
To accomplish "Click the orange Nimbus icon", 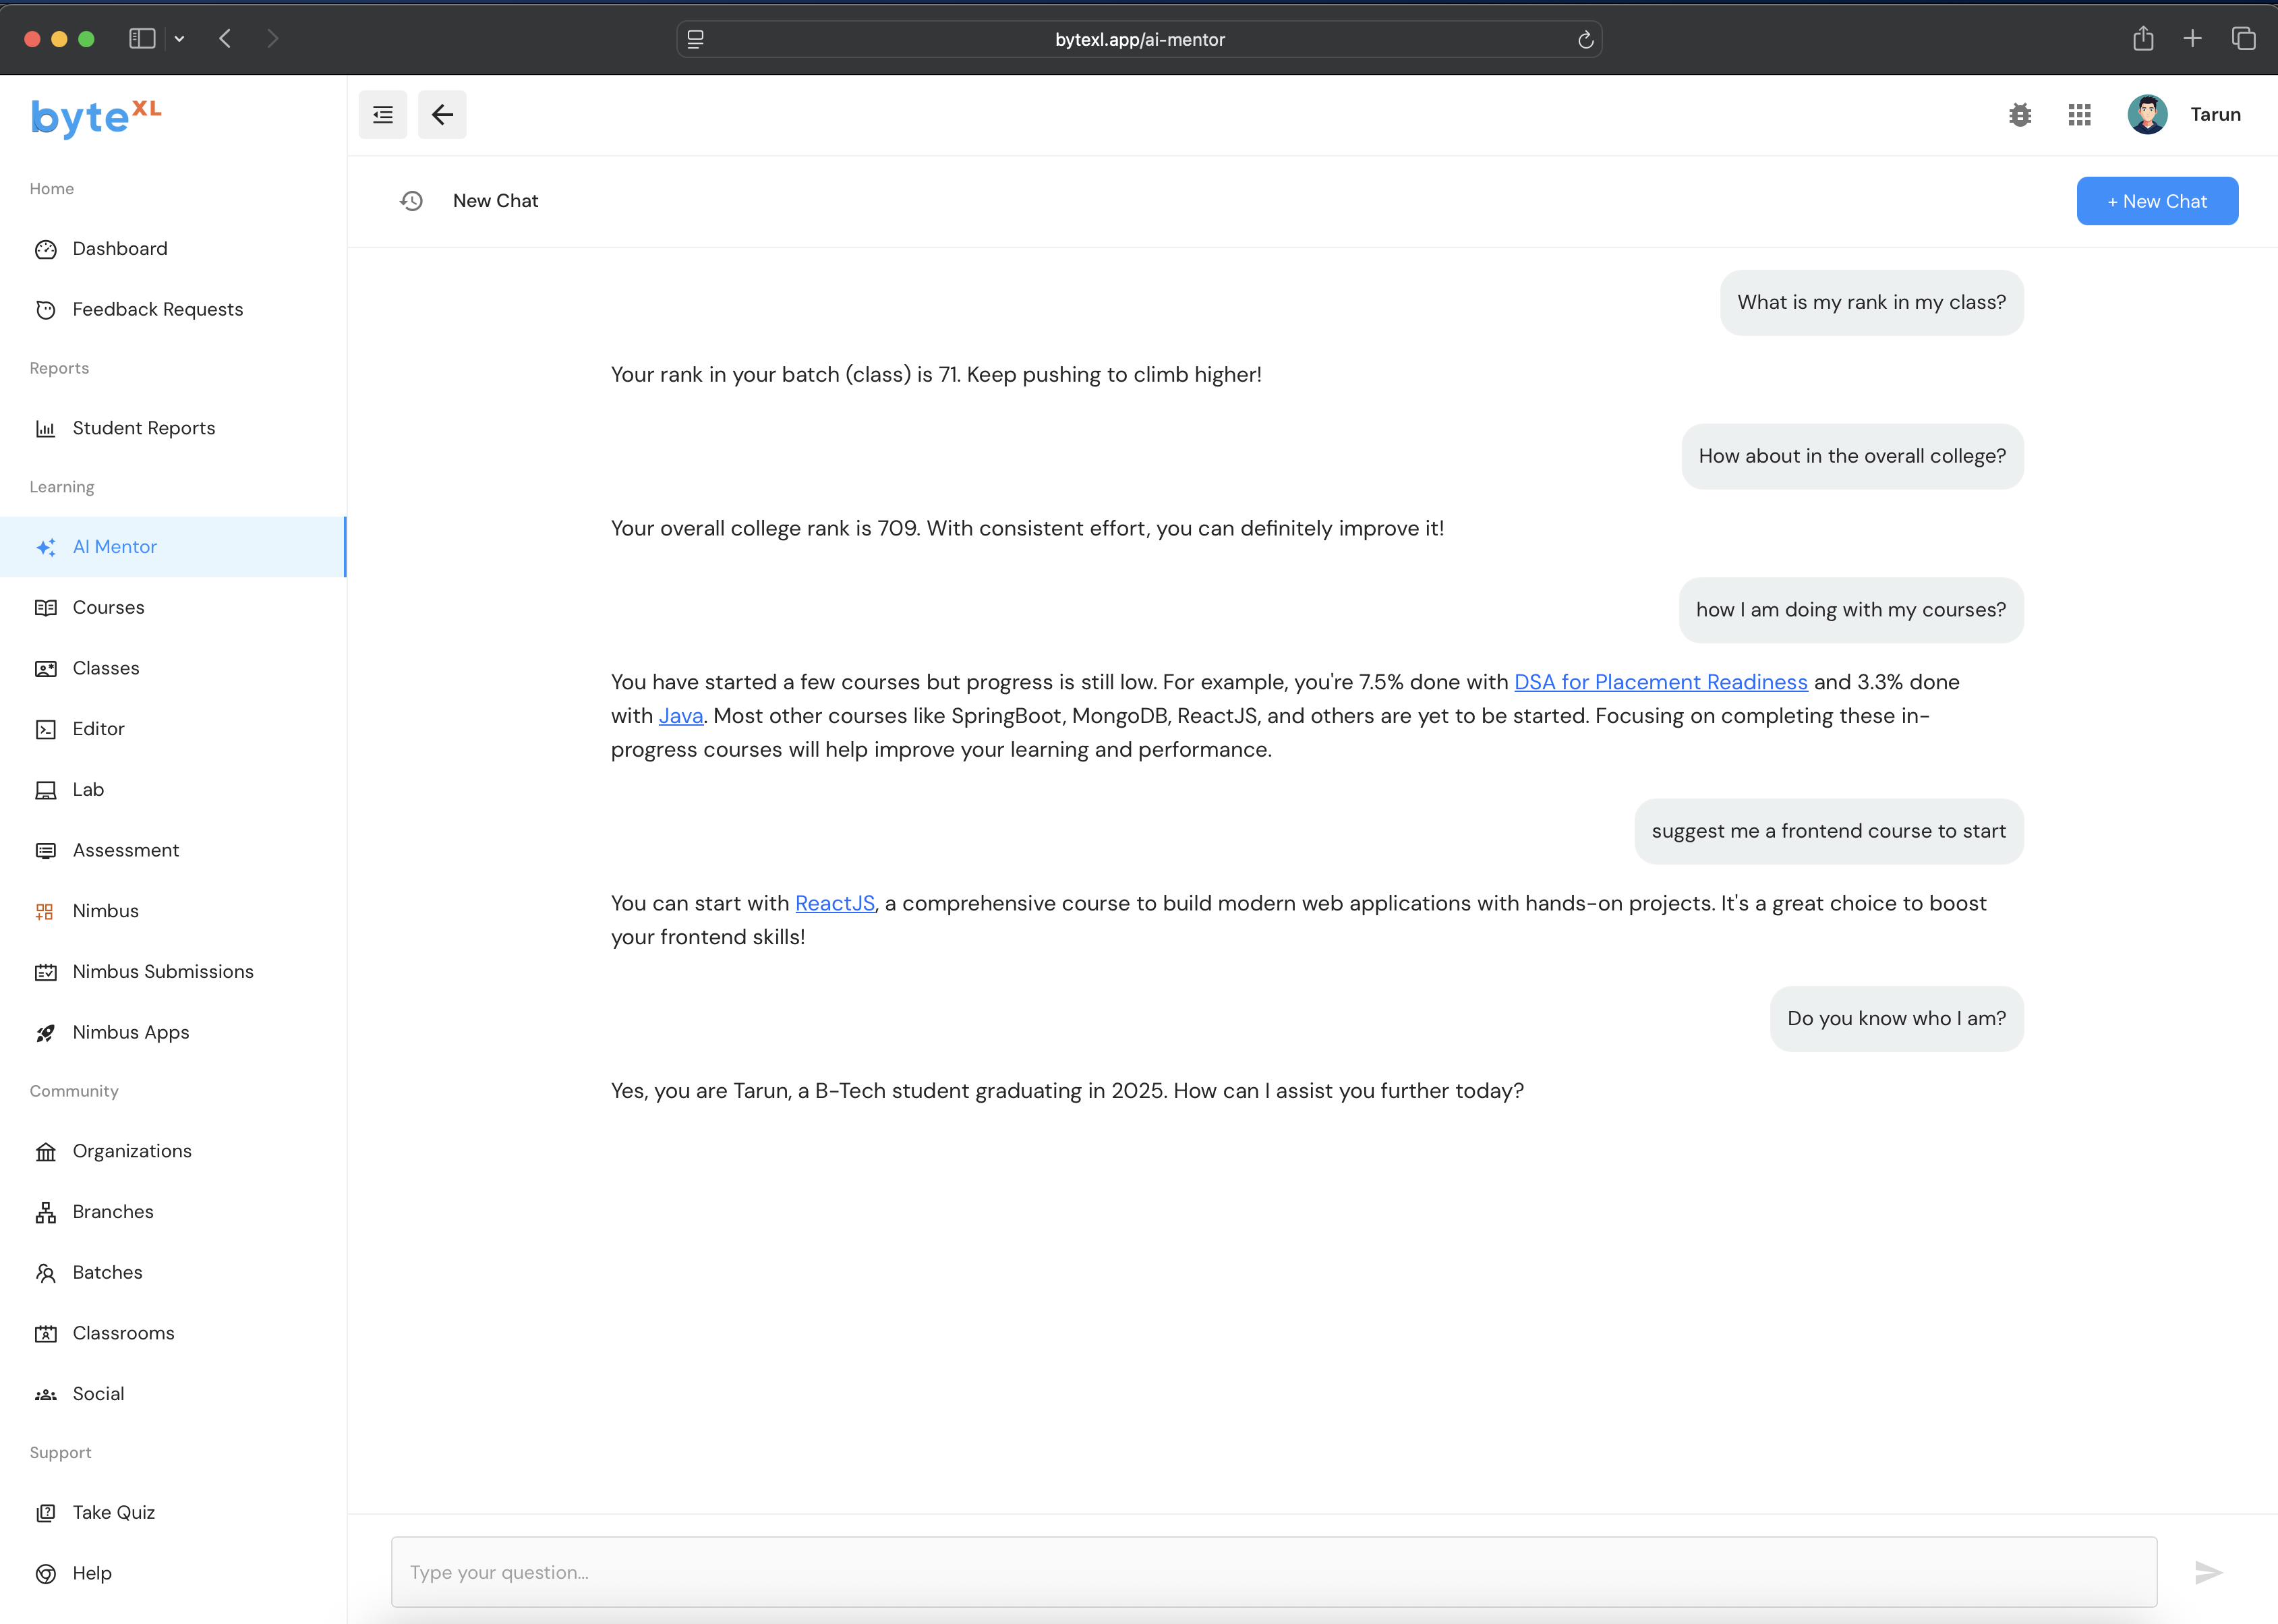I will coord(45,912).
